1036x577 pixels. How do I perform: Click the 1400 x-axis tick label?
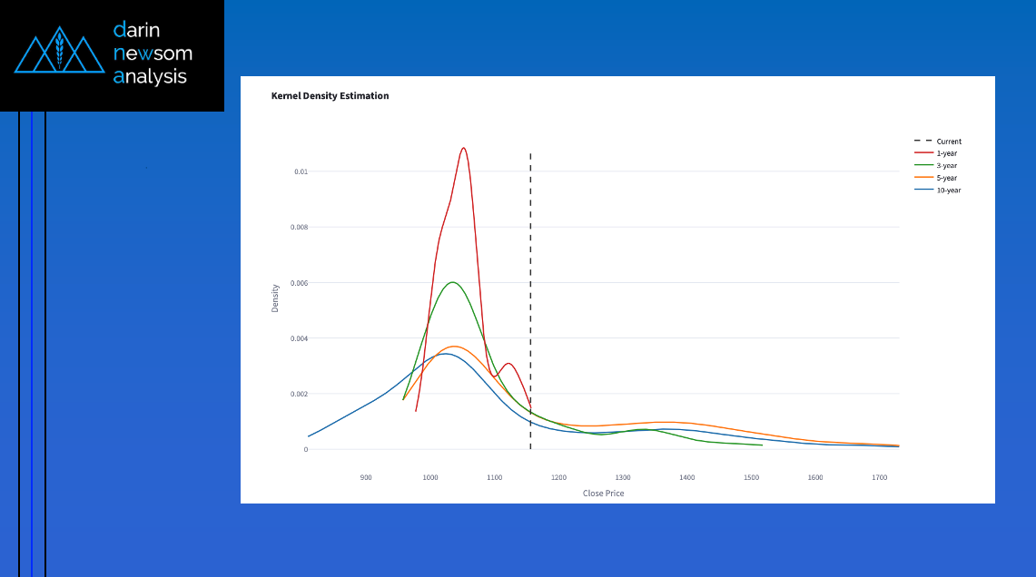(686, 477)
